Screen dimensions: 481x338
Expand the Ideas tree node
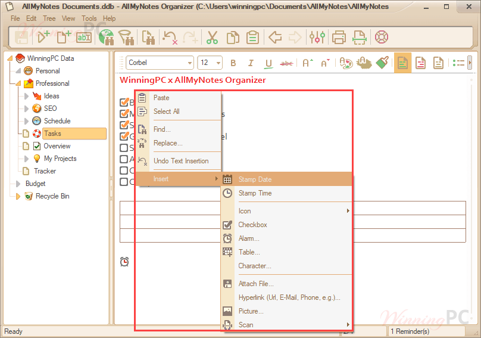click(x=26, y=96)
